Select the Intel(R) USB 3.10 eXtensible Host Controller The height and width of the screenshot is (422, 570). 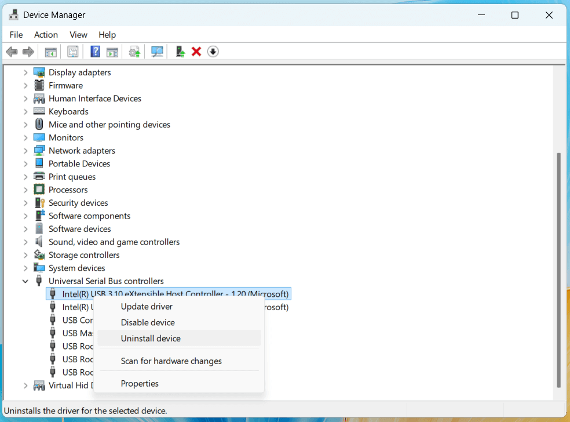(168, 293)
